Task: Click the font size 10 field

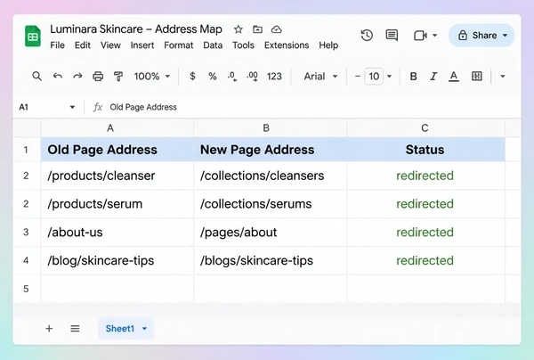Action: [374, 77]
